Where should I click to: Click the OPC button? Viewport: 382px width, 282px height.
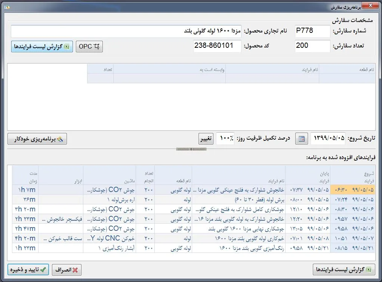[89, 47]
